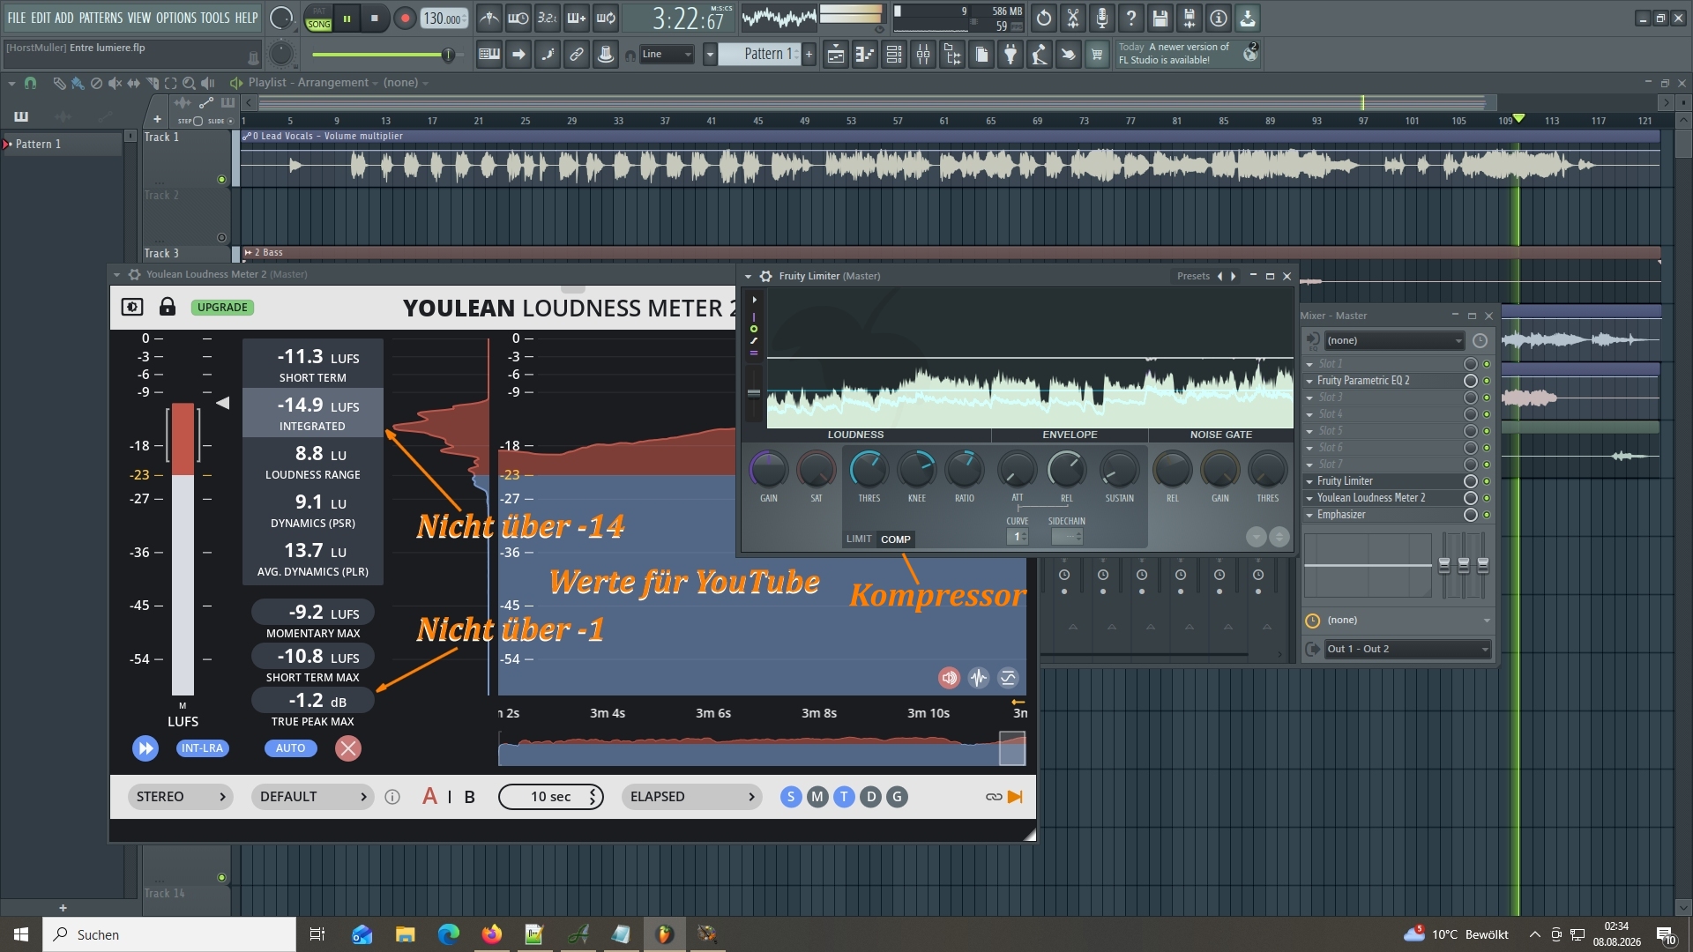1693x952 pixels.
Task: Open the Line snap dropdown
Action: [x=667, y=55]
